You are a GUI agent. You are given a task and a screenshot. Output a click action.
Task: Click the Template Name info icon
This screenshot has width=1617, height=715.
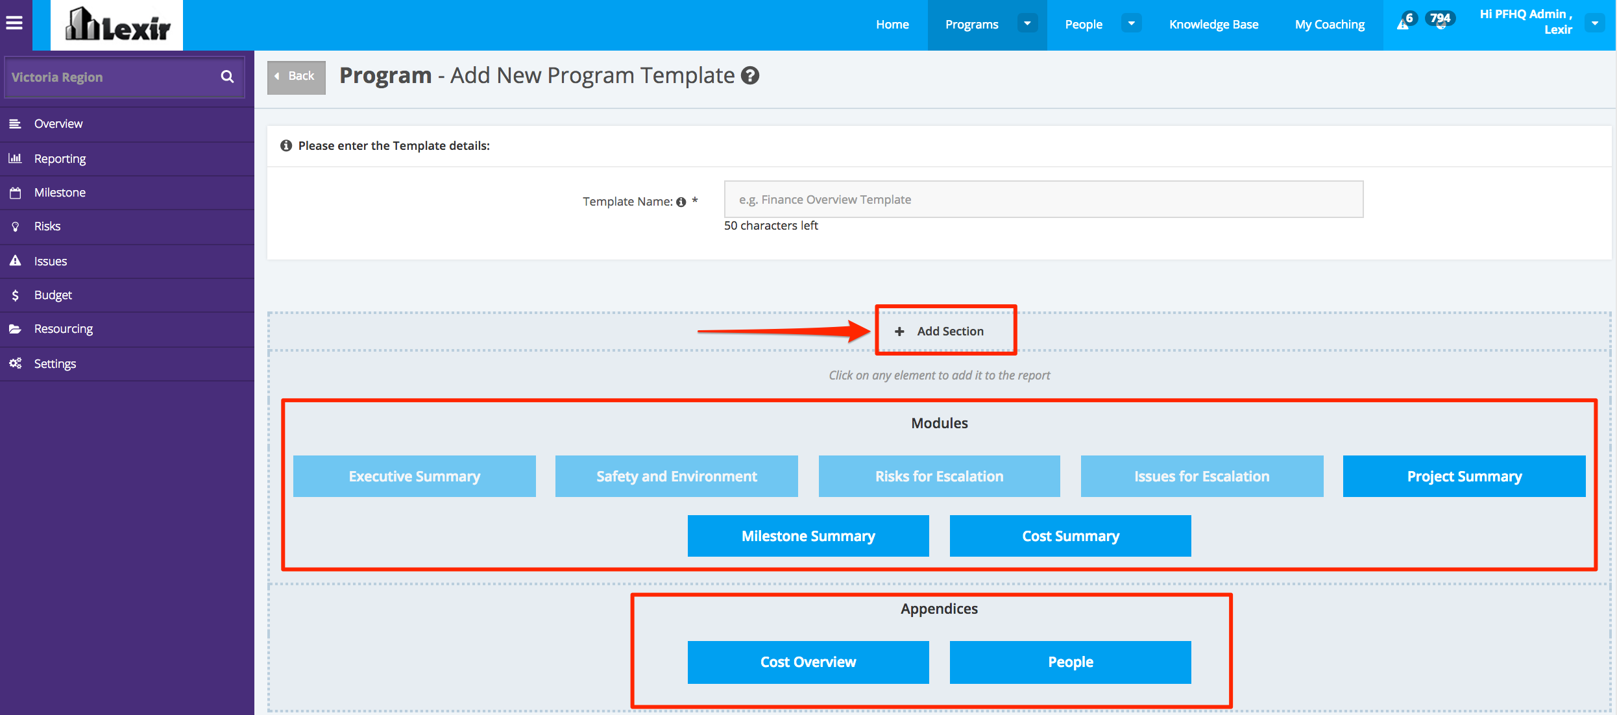(x=681, y=202)
